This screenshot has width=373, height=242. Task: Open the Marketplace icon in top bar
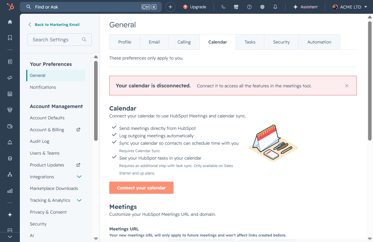236,7
